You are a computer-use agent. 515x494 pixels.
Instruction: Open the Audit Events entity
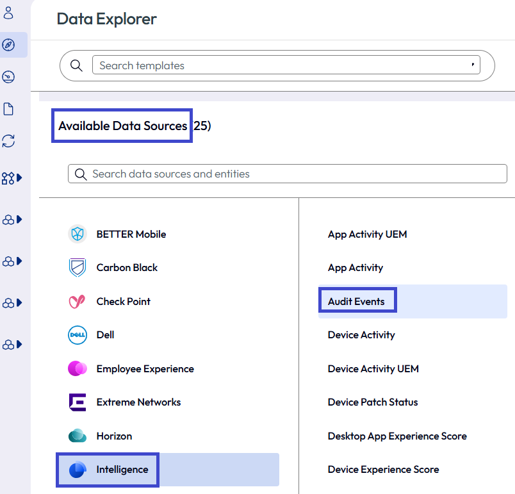click(x=413, y=302)
